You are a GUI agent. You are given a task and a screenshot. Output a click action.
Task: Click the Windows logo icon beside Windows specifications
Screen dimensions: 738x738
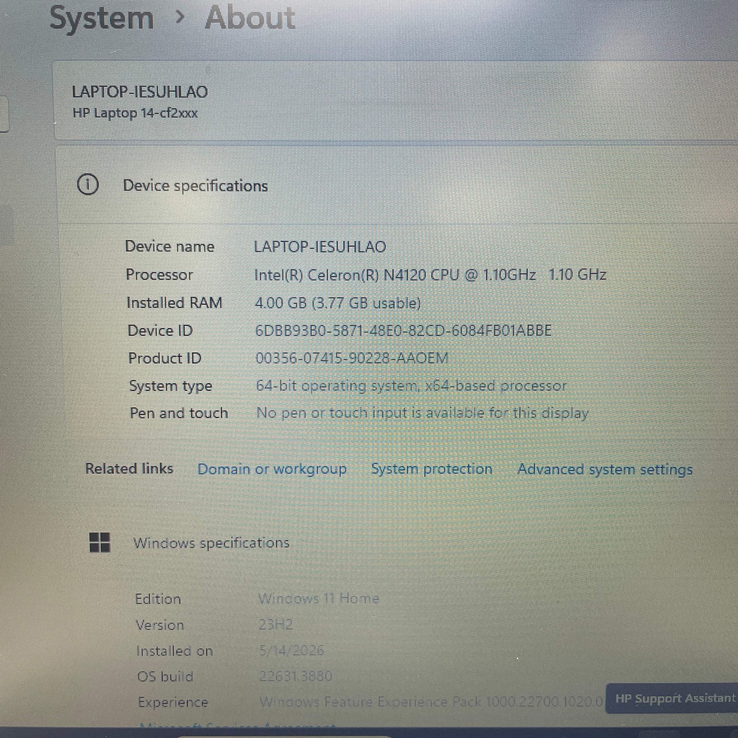click(x=100, y=542)
